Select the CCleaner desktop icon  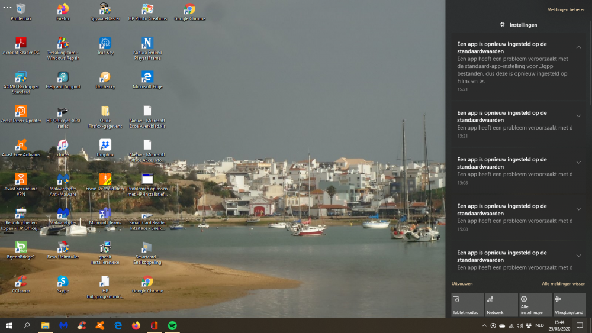[21, 281]
